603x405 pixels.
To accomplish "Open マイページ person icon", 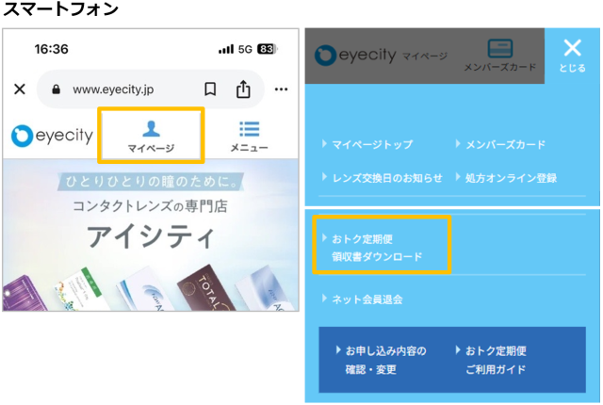I will pyautogui.click(x=151, y=136).
